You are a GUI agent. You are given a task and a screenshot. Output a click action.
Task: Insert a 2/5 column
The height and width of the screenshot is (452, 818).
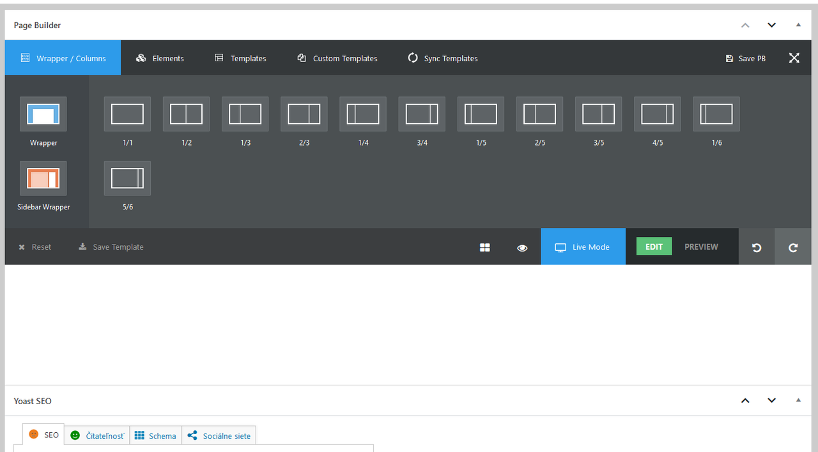click(x=540, y=114)
